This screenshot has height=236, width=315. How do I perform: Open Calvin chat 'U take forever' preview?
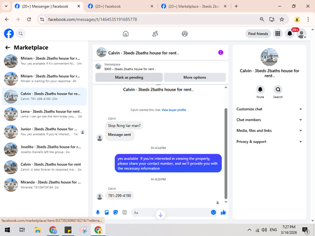(x=44, y=167)
